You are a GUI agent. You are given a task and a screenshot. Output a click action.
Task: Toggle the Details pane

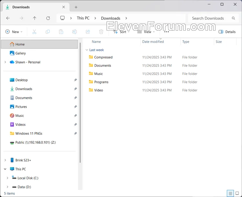coord(227,32)
